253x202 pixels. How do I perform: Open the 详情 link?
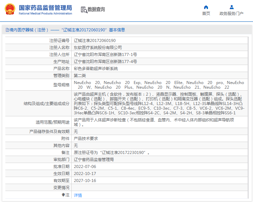[x=78, y=195]
